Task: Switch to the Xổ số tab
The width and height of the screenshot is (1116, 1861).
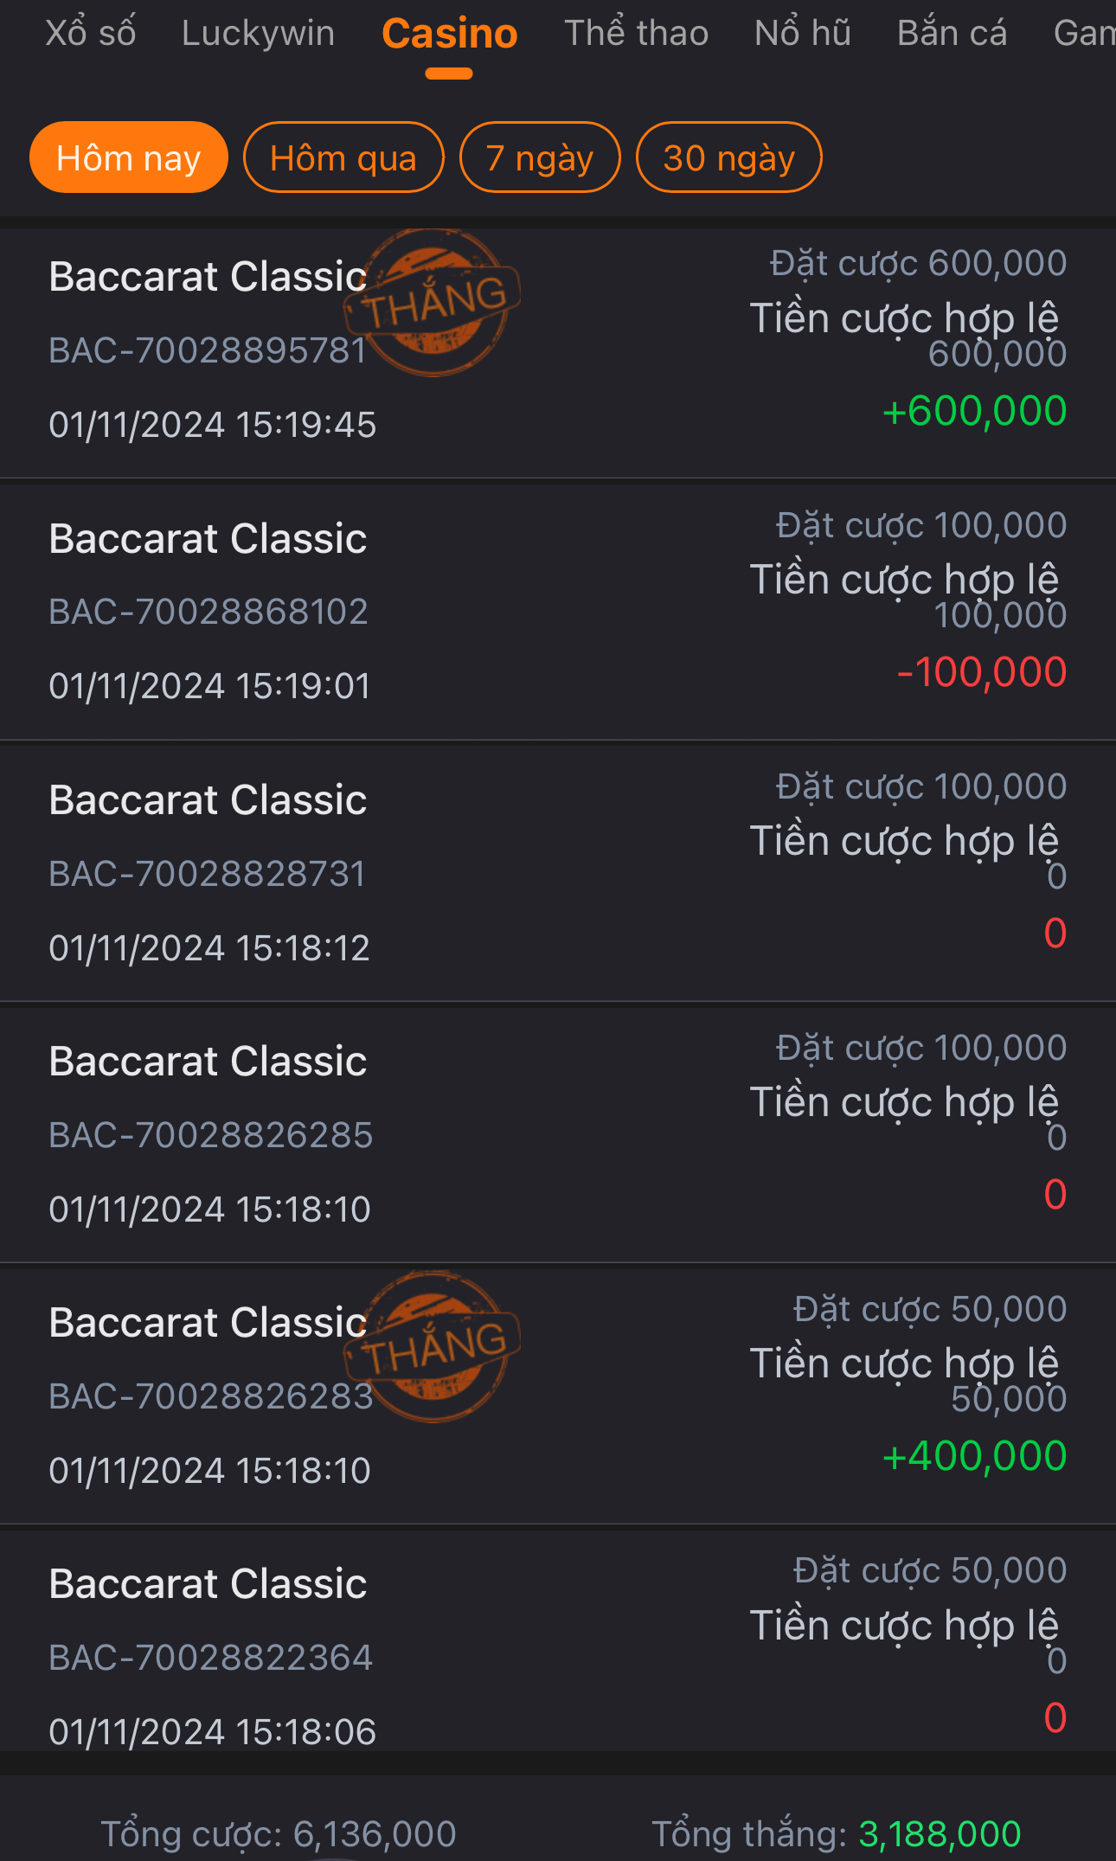Action: coord(90,33)
